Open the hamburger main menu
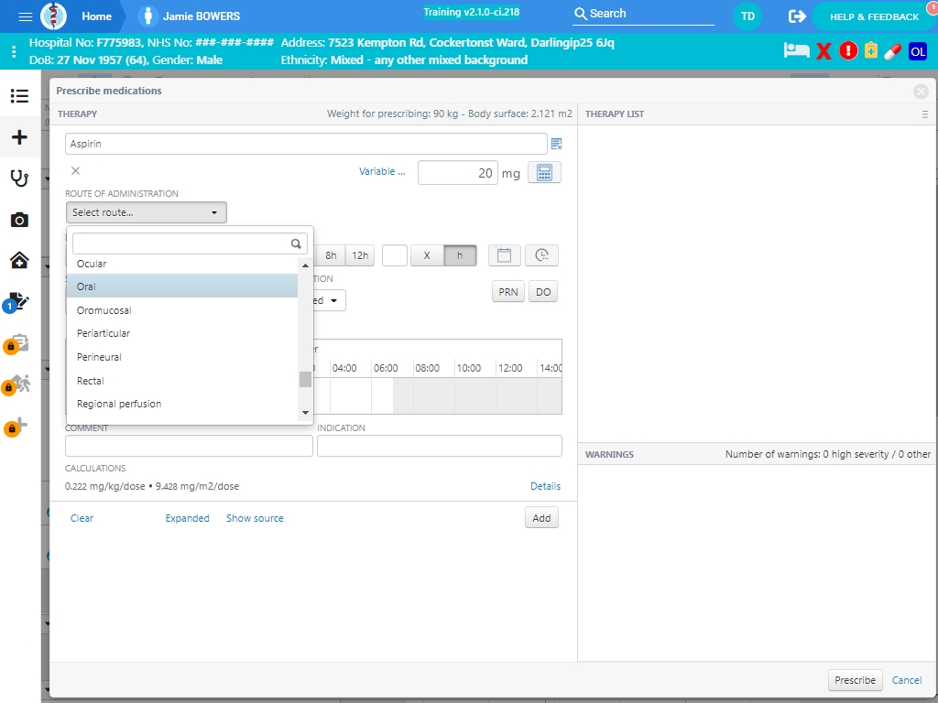The width and height of the screenshot is (938, 703). [x=25, y=16]
